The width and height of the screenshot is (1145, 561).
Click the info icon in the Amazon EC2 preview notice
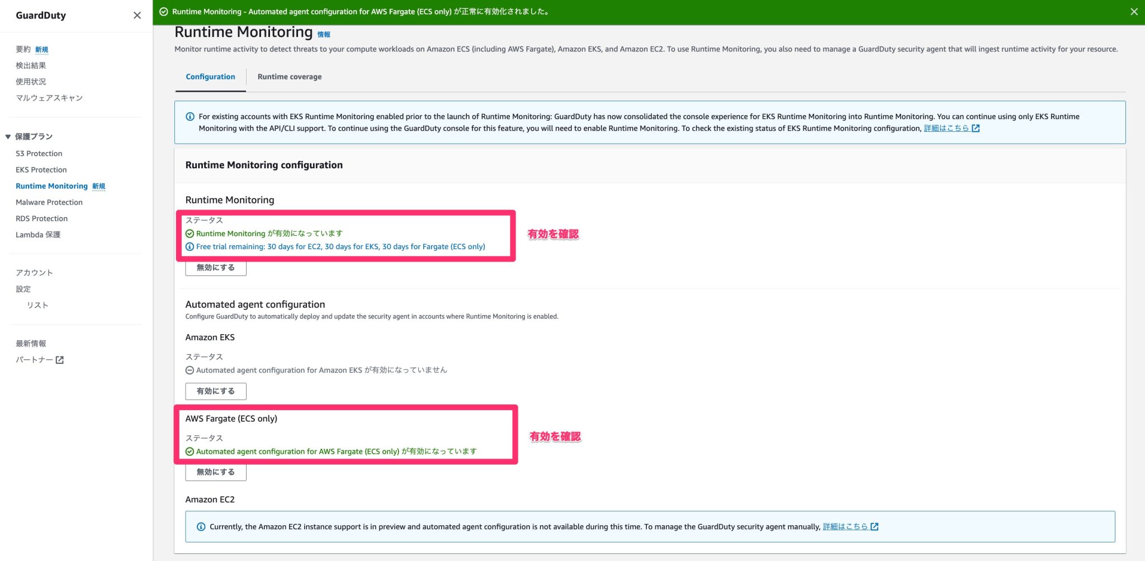pyautogui.click(x=200, y=526)
